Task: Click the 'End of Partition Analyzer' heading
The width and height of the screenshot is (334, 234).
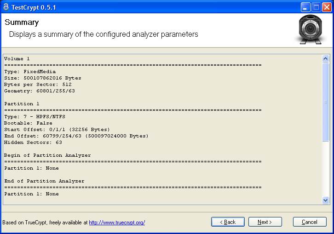Action: pos(44,181)
